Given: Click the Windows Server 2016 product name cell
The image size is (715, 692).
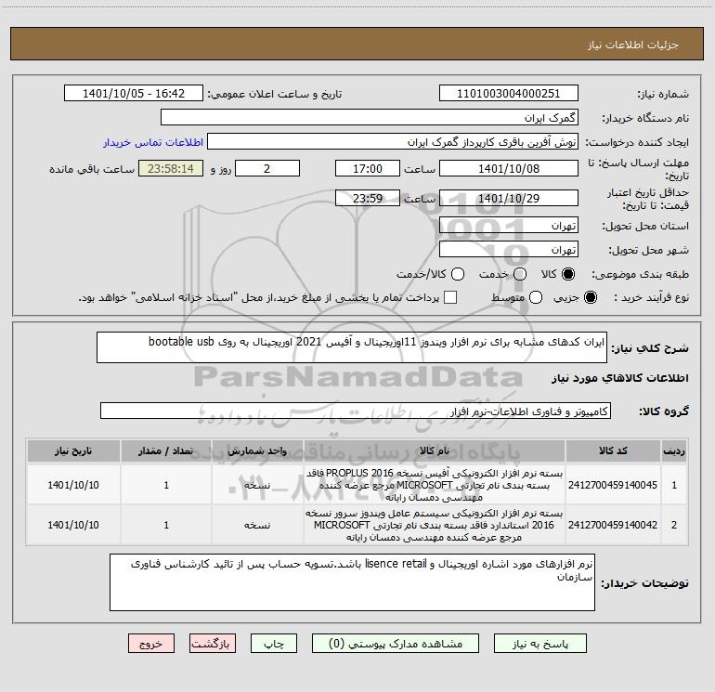Looking at the screenshot, I should coord(435,525).
